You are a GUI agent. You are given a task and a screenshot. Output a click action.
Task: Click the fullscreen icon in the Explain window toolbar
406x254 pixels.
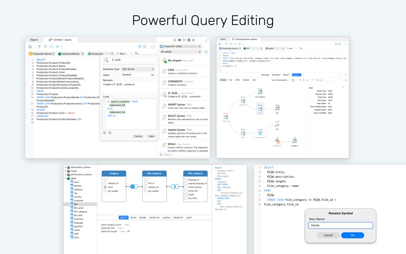[346, 44]
